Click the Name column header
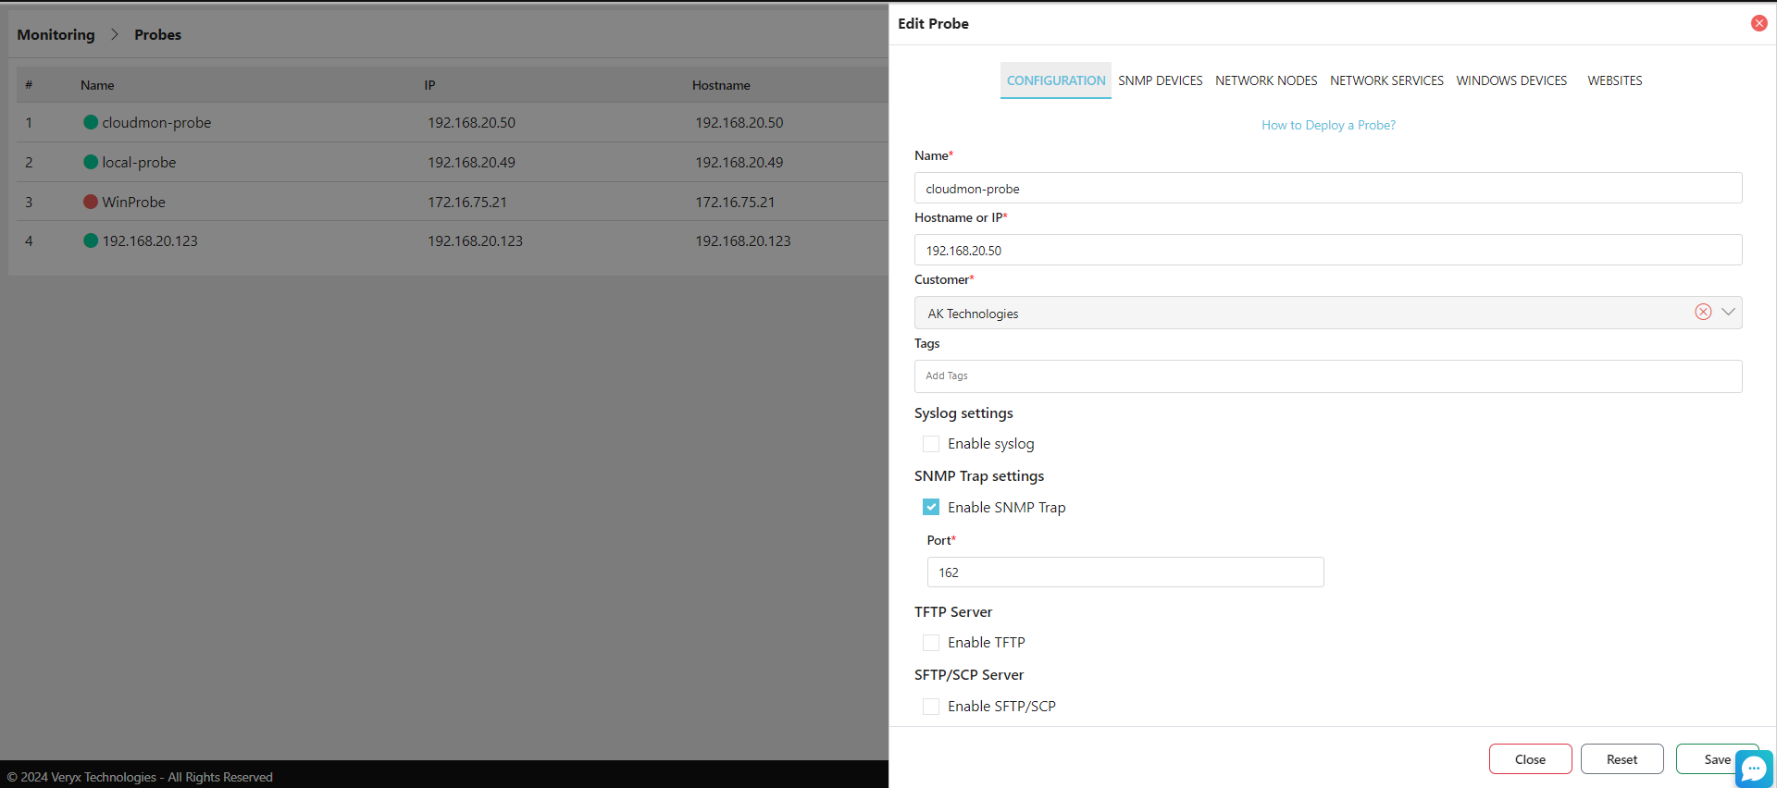 97,85
